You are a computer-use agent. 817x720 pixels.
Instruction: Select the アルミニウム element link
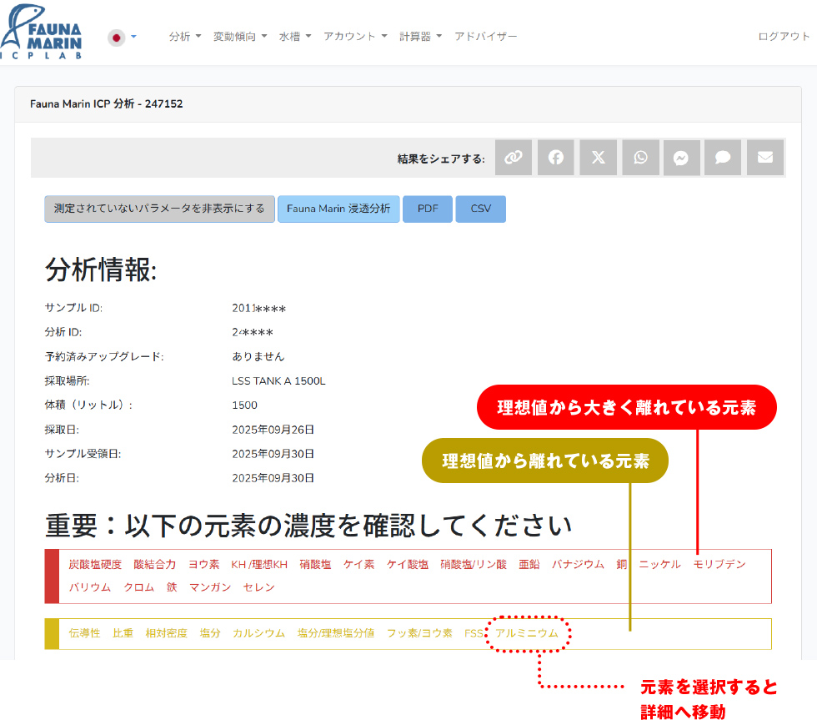tap(527, 633)
